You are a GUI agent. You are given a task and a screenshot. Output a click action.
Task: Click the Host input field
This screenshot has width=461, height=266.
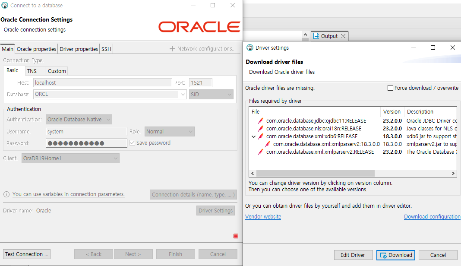[x=103, y=82]
